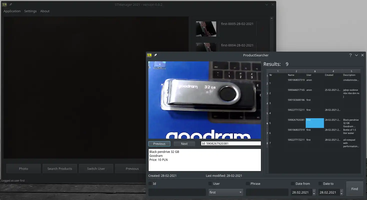Image resolution: width=367 pixels, height=200 pixels.
Task: Select column header 2 in results table
Action: pyautogui.click(x=296, y=71)
